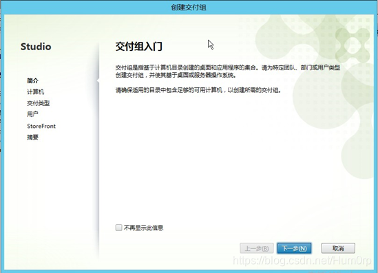Click the Studio title text

coord(36,47)
